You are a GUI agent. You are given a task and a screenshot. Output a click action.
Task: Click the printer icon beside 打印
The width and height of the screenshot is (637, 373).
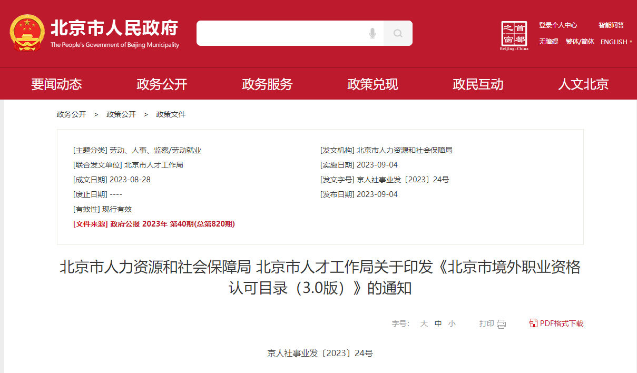pyautogui.click(x=501, y=324)
